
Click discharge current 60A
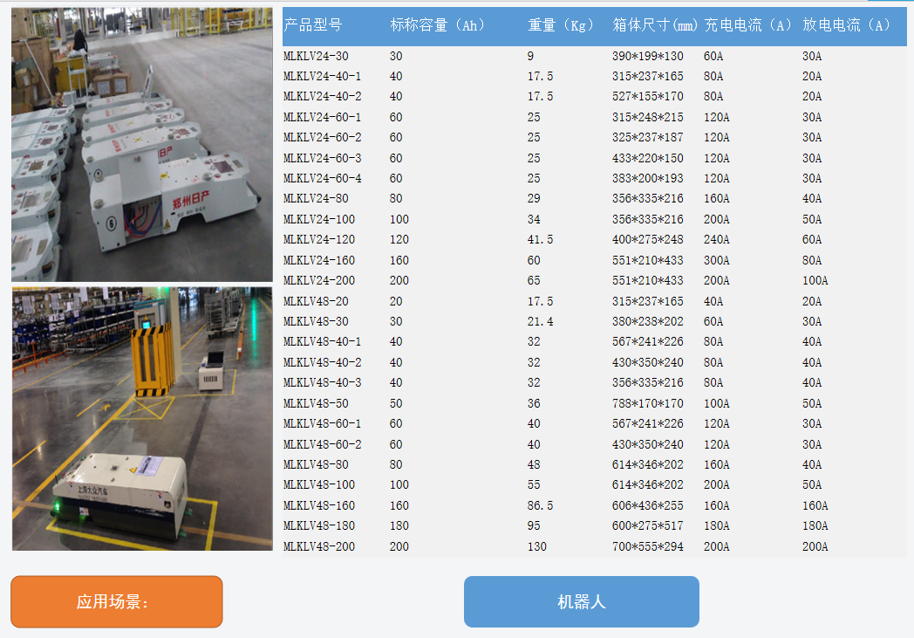(x=812, y=239)
